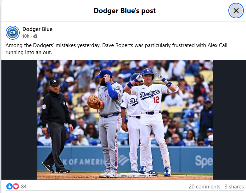Click the Dodger Blue page name
Viewport: 246px width, 193px height.
[x=37, y=29]
